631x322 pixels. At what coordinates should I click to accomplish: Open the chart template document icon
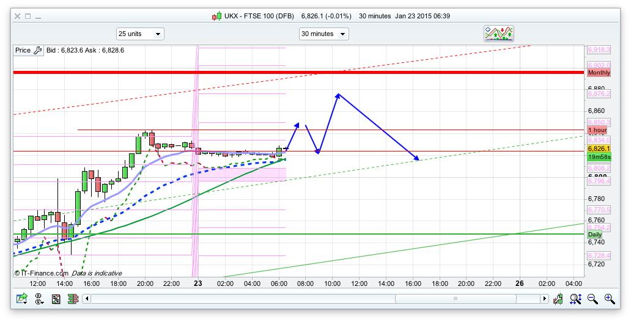coord(56,299)
